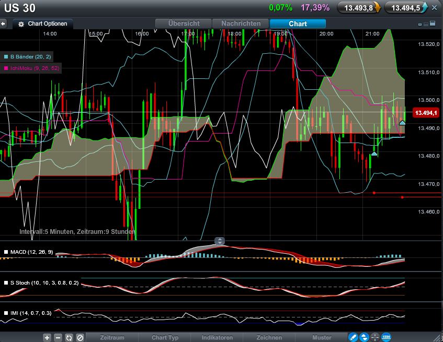
Task: Open Chart Optionen settings
Action: [x=43, y=24]
